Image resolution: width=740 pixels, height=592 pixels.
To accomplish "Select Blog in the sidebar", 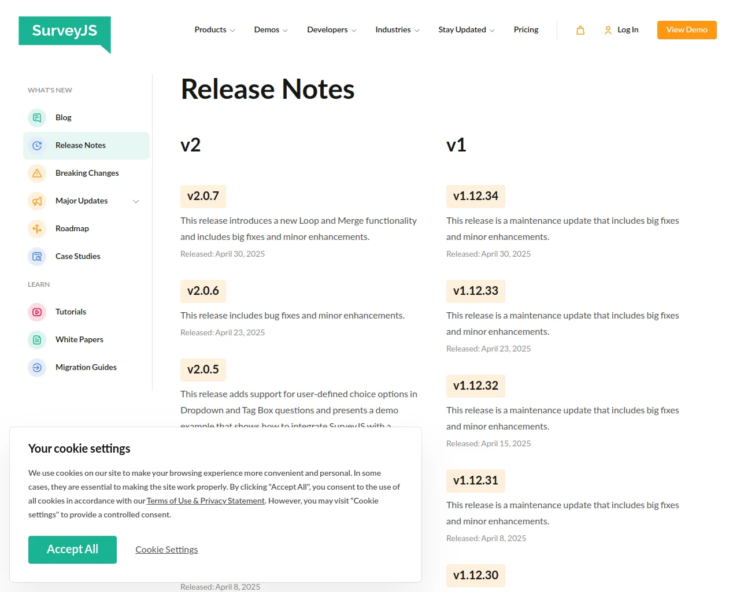I will (64, 118).
